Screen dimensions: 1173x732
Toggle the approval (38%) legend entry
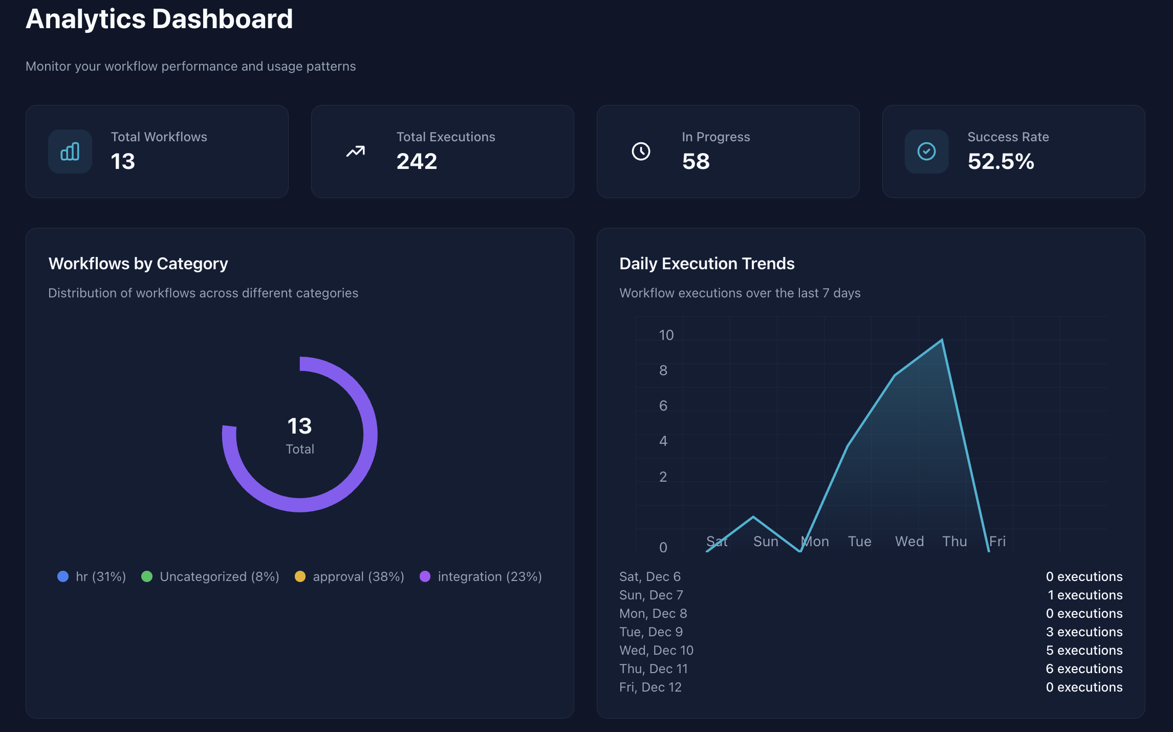pyautogui.click(x=358, y=576)
